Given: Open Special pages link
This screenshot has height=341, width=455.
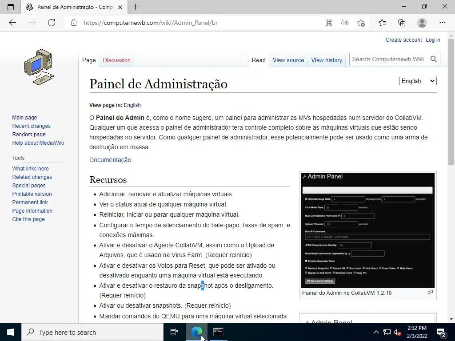Looking at the screenshot, I should pyautogui.click(x=29, y=185).
